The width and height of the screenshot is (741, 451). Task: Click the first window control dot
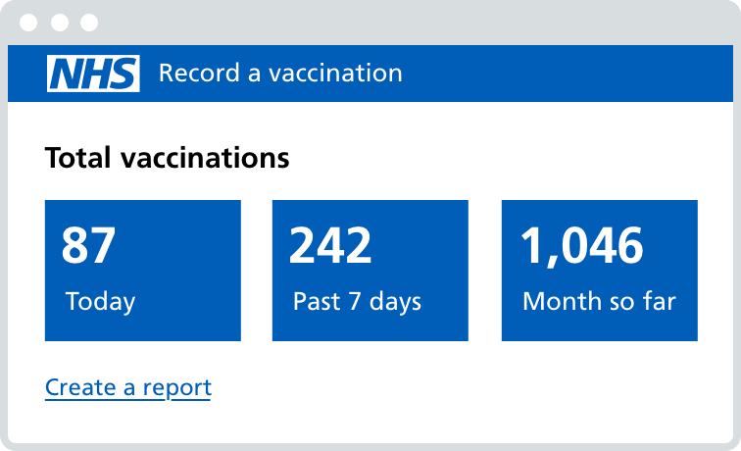point(30,22)
